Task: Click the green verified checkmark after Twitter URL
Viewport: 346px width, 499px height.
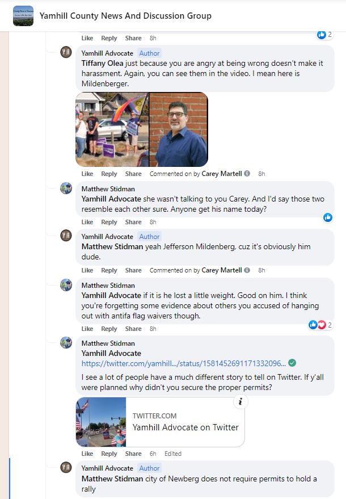Action: point(292,363)
